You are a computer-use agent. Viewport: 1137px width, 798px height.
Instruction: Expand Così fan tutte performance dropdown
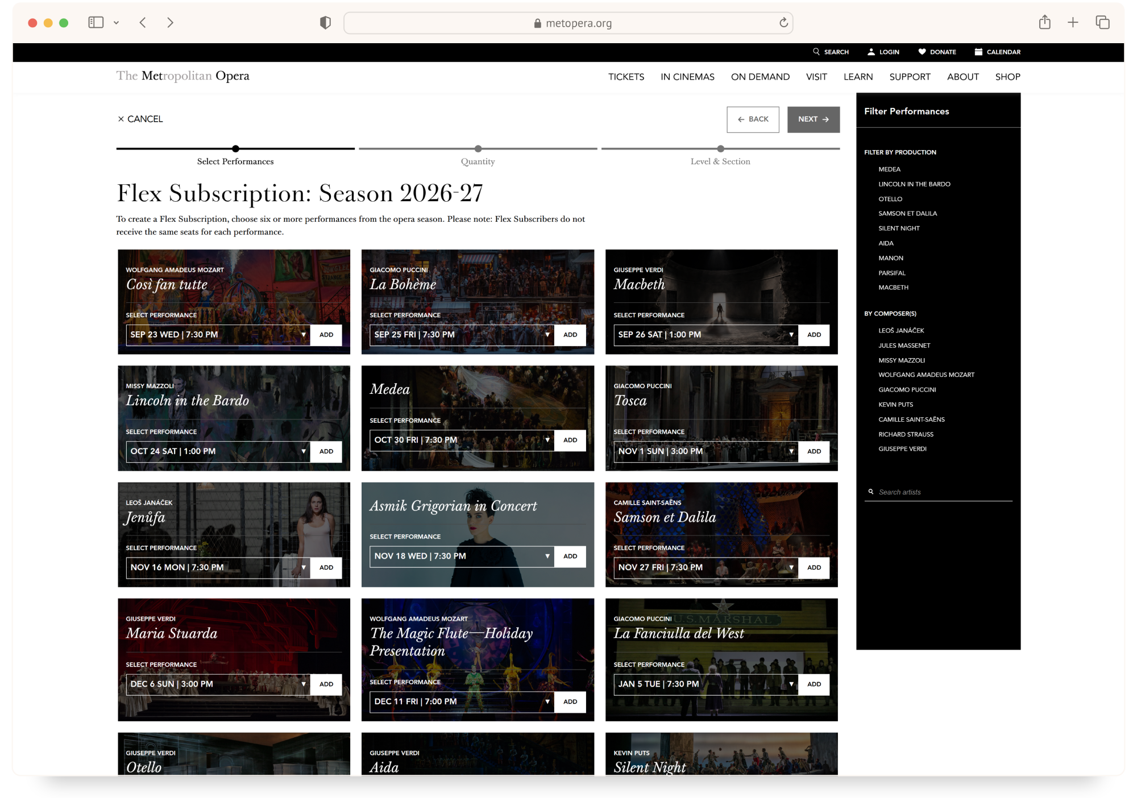[218, 335]
